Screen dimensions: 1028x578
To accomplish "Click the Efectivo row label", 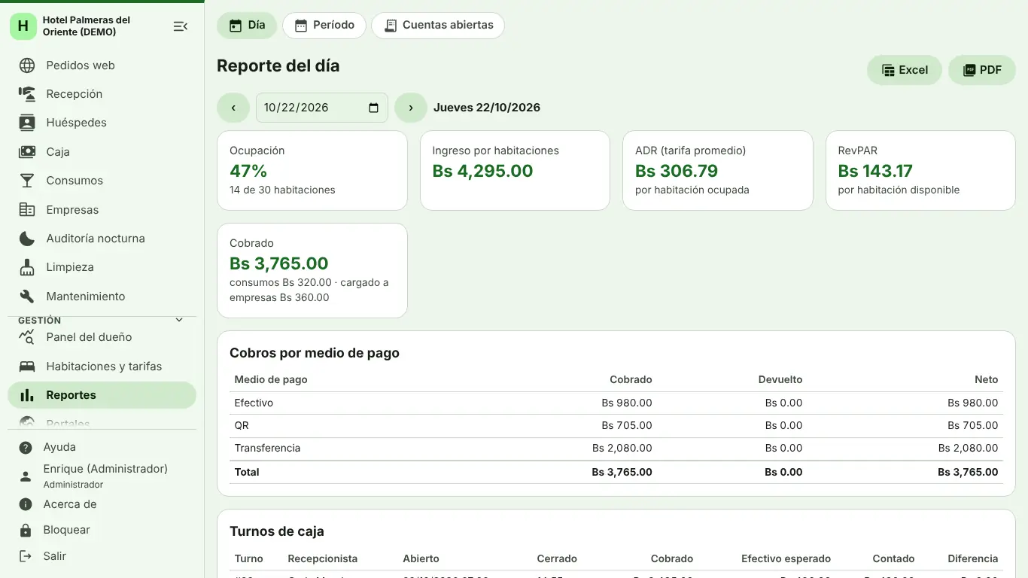I will click(x=254, y=403).
